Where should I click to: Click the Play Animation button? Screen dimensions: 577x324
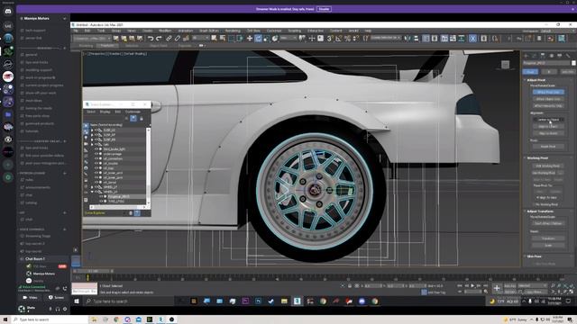click(x=472, y=285)
